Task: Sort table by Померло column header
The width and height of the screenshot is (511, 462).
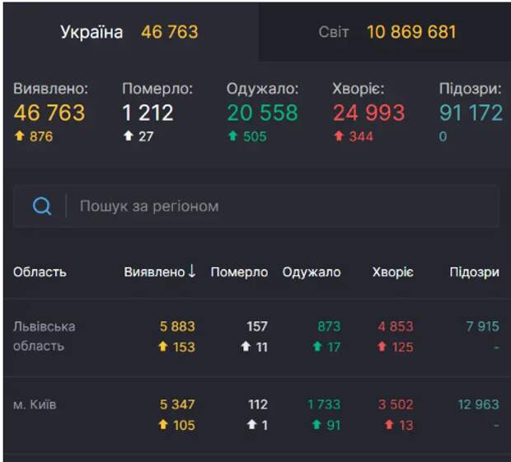Action: point(239,272)
